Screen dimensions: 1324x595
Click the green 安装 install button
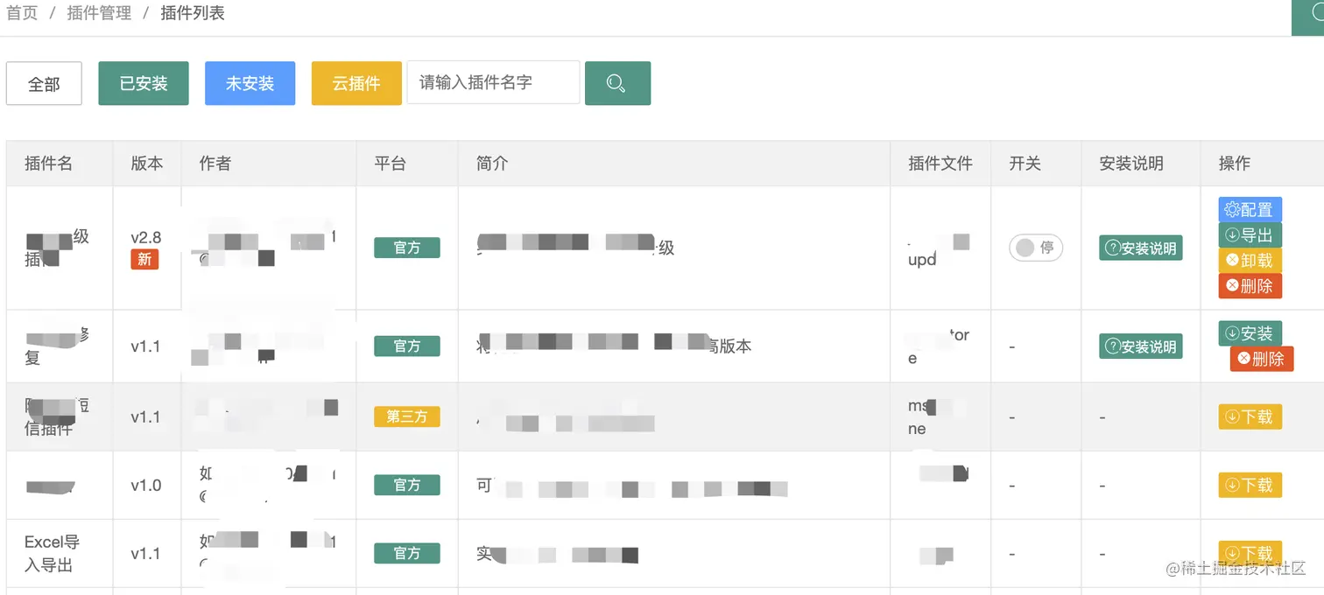coord(1250,333)
